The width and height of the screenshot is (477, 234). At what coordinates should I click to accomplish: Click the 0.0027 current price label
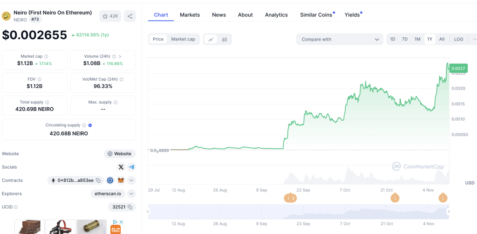click(458, 69)
